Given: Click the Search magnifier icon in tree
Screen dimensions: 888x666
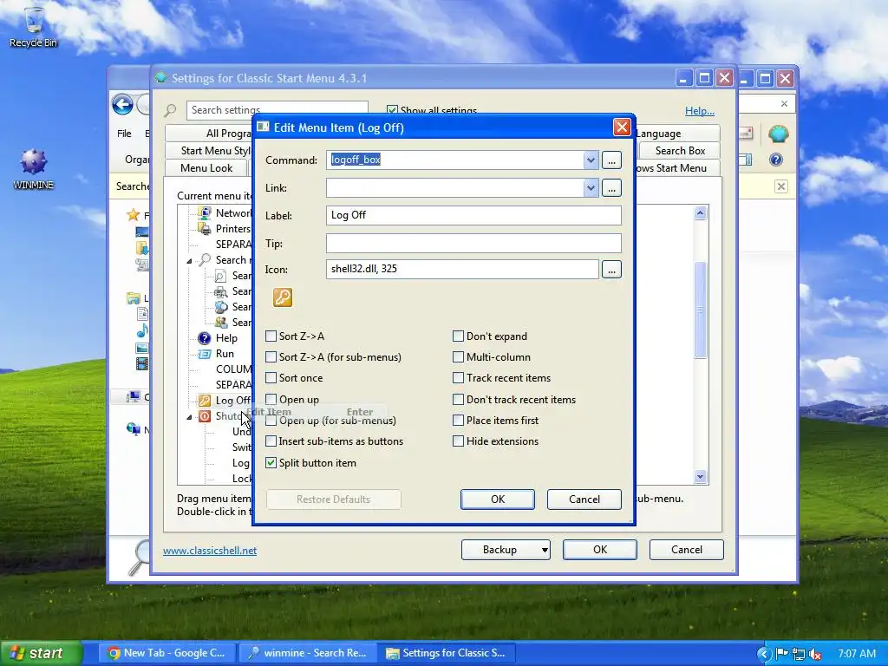Looking at the screenshot, I should pos(204,260).
